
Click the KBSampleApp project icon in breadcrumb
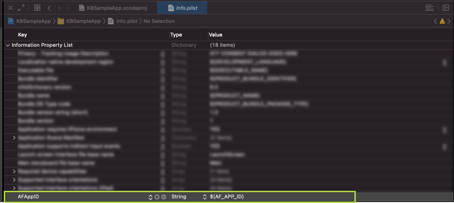[12, 21]
